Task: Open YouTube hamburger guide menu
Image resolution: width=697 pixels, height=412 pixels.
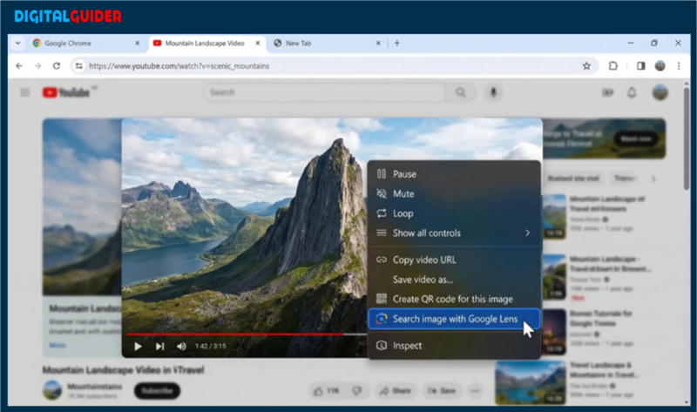Action: 25,92
